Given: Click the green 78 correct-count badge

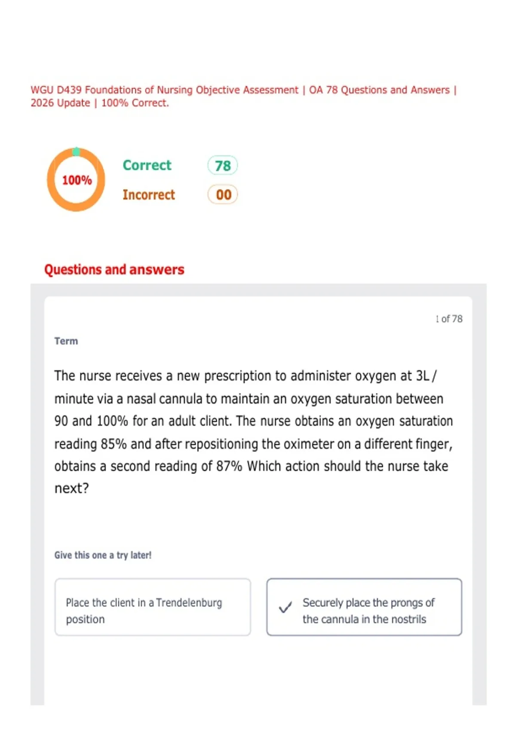Looking at the screenshot, I should (x=223, y=166).
